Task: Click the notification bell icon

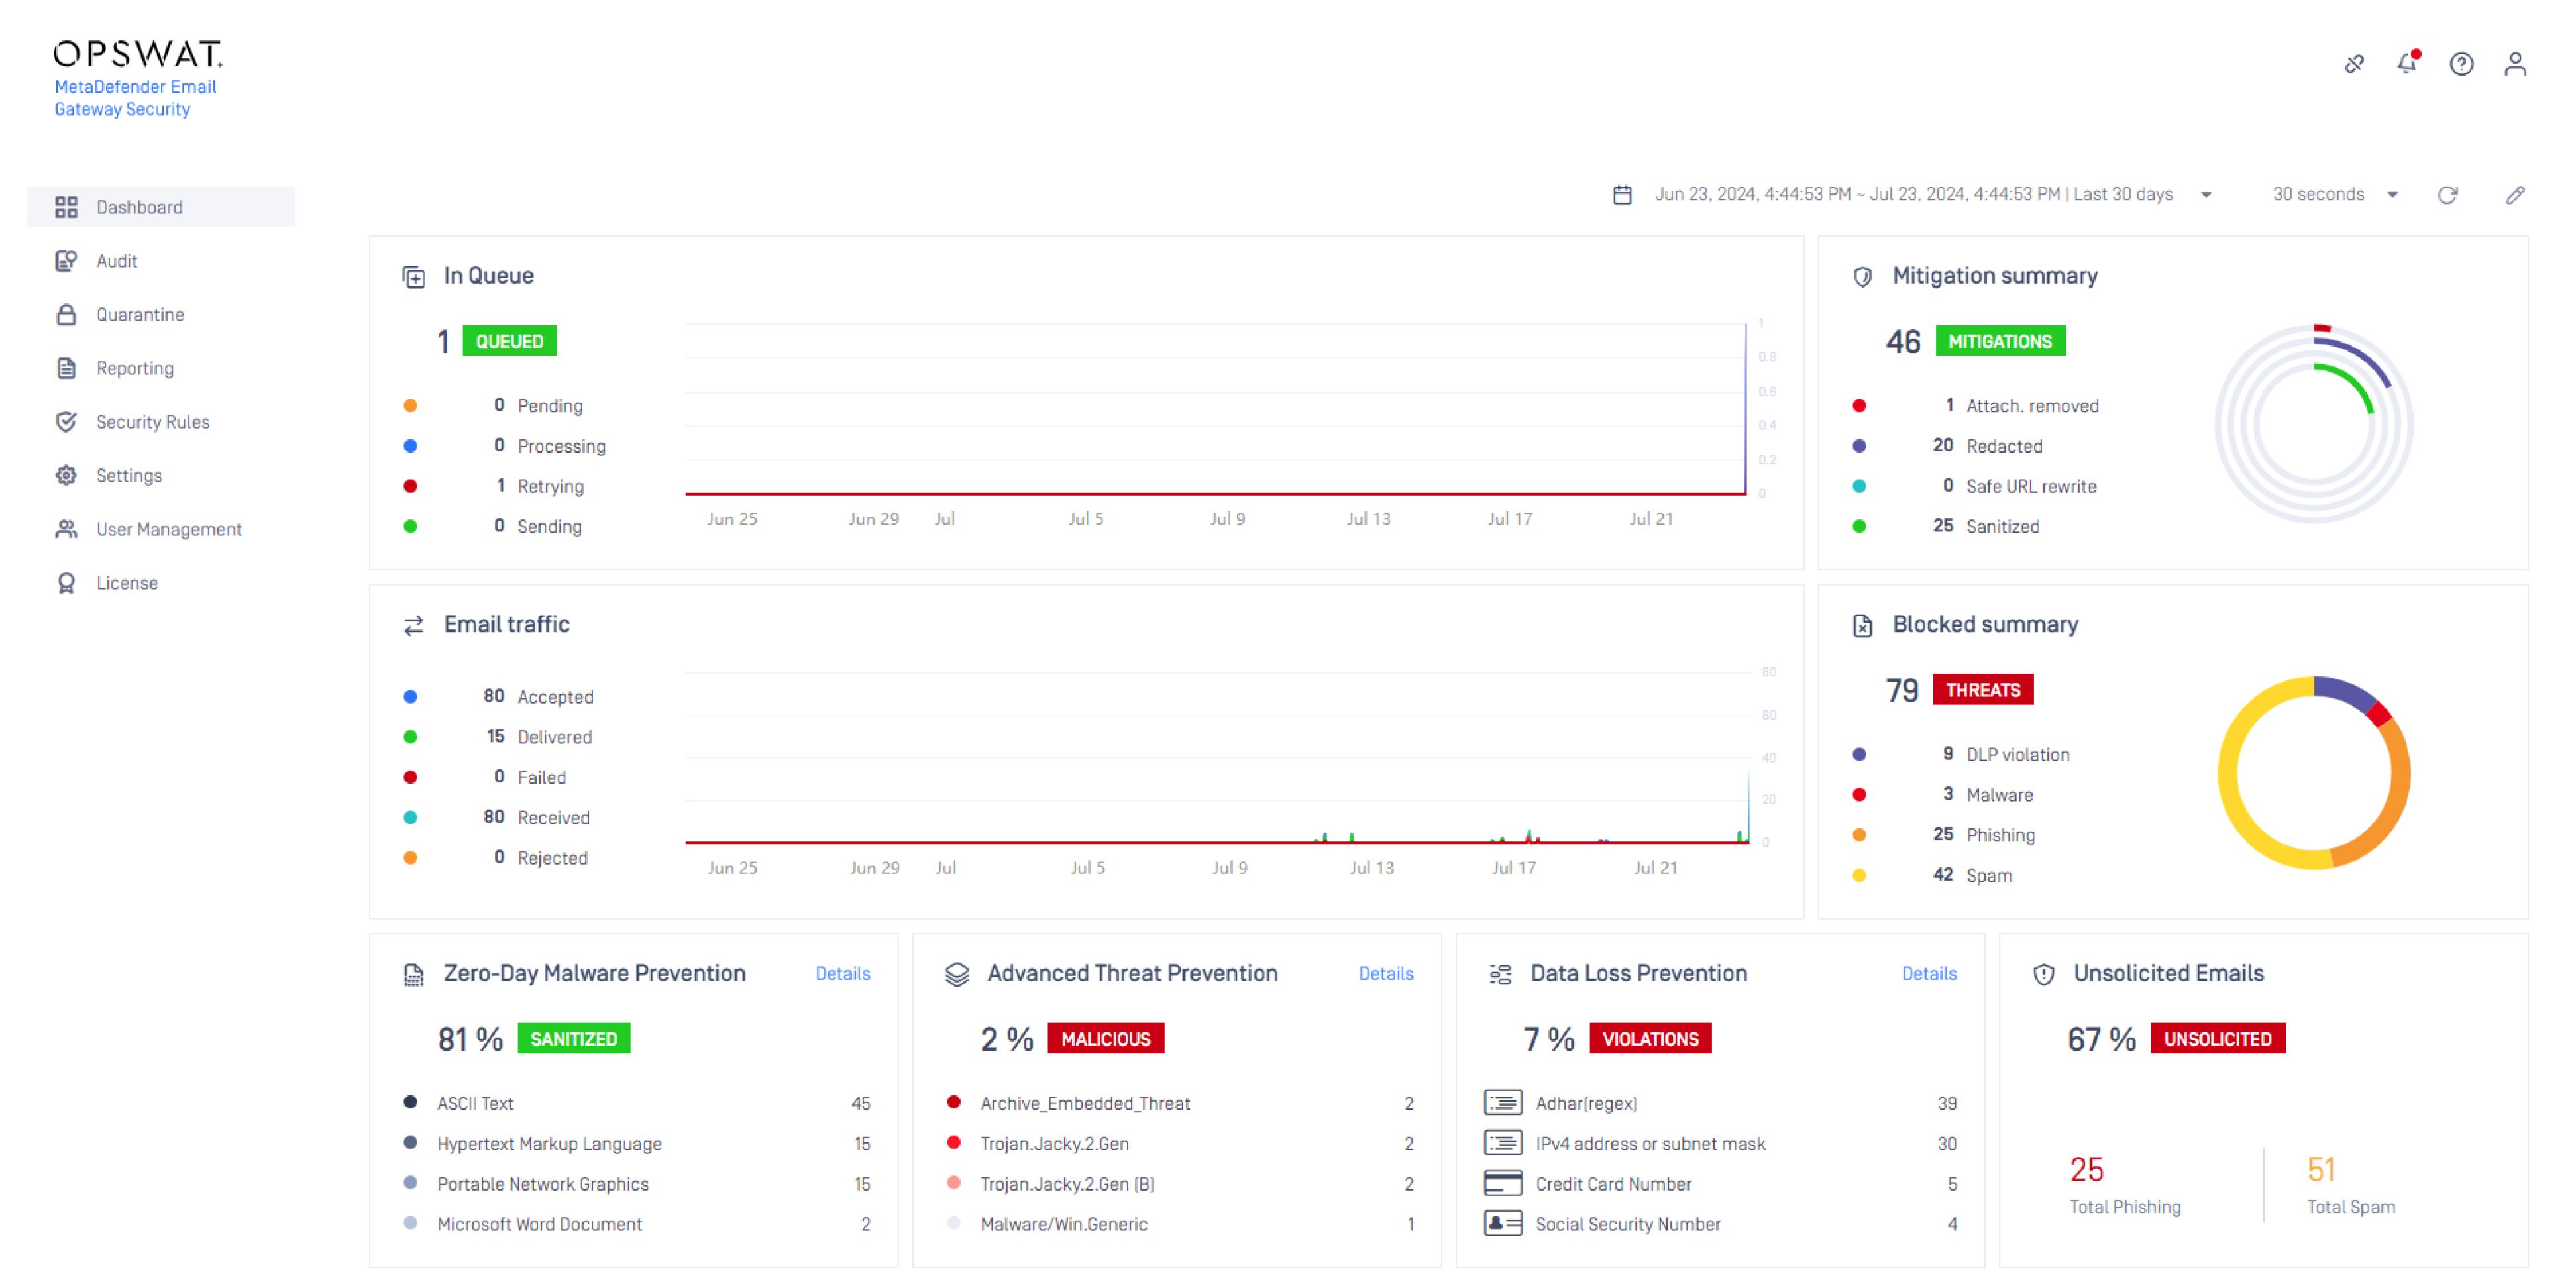Action: point(2407,64)
